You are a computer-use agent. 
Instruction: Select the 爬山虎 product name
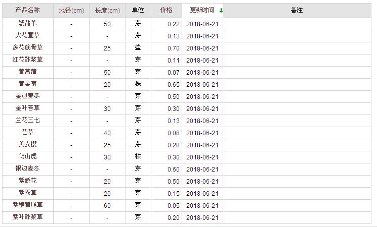click(27, 157)
